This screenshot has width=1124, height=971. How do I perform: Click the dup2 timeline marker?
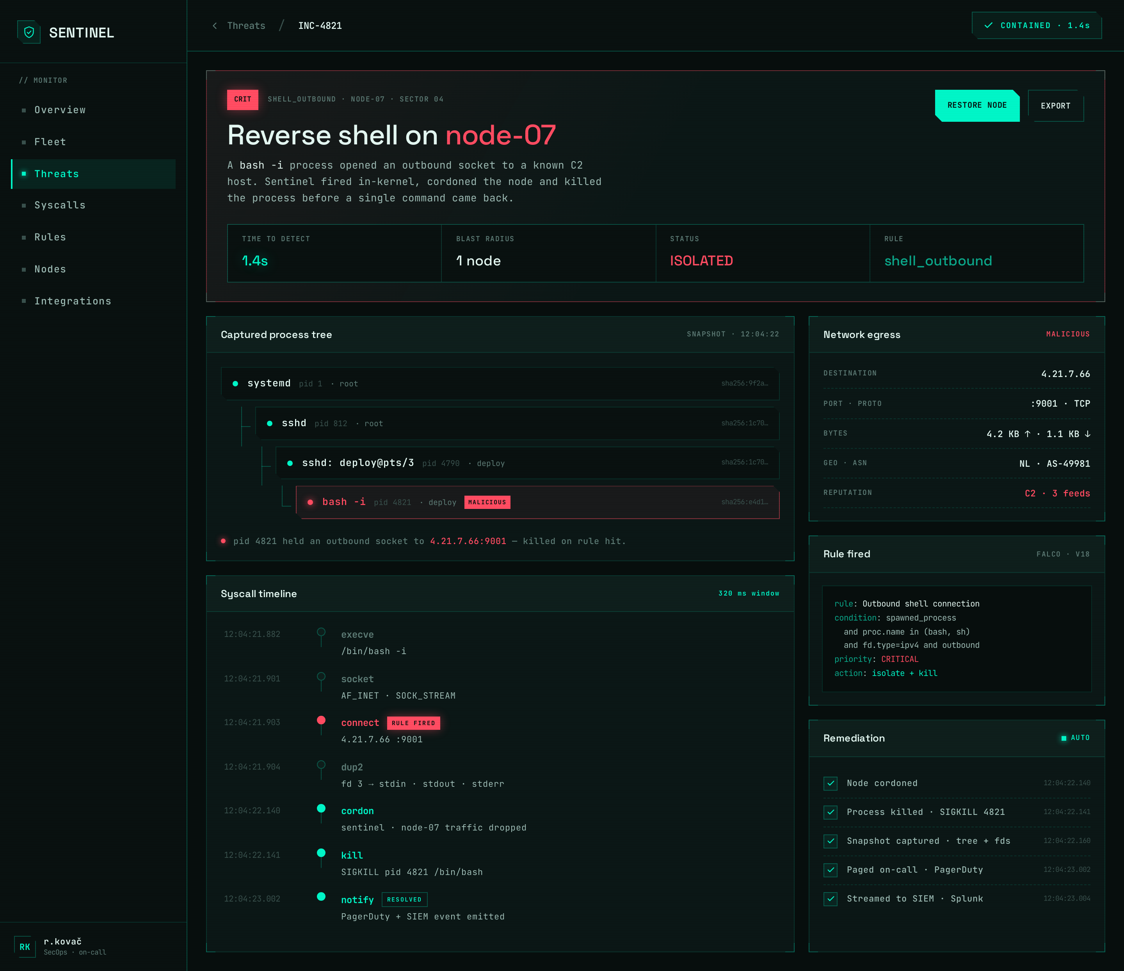pos(321,764)
